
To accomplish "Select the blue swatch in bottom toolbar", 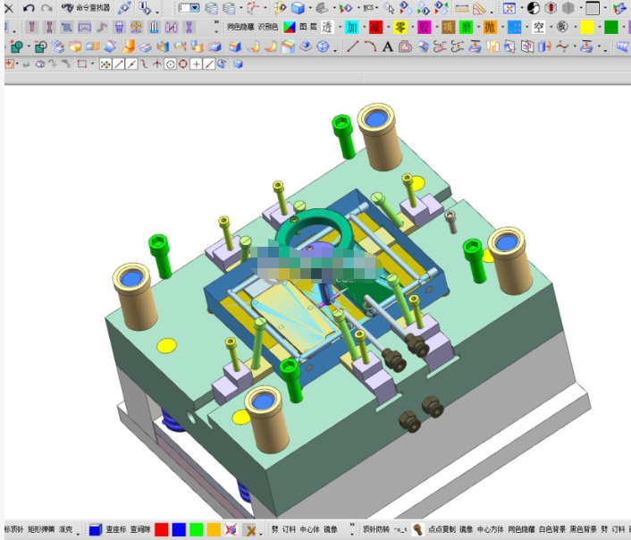I will click(x=179, y=529).
